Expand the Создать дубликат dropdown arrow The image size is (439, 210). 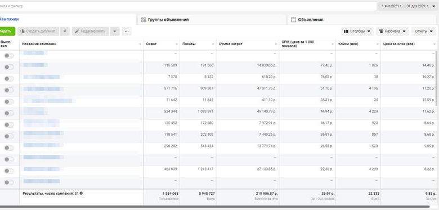(65, 31)
